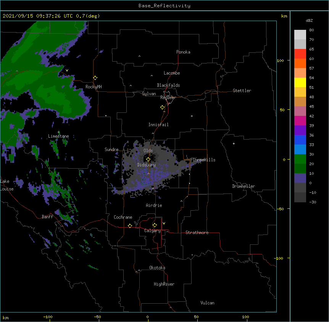Choose the dark orange swatch below 60
329x322 pixels.
(x=300, y=63)
